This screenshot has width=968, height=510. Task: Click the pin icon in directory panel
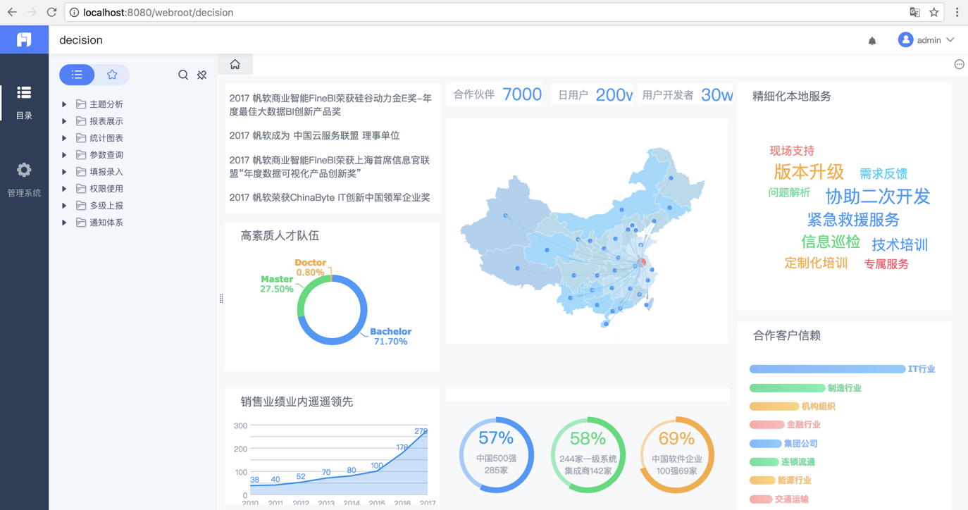202,75
